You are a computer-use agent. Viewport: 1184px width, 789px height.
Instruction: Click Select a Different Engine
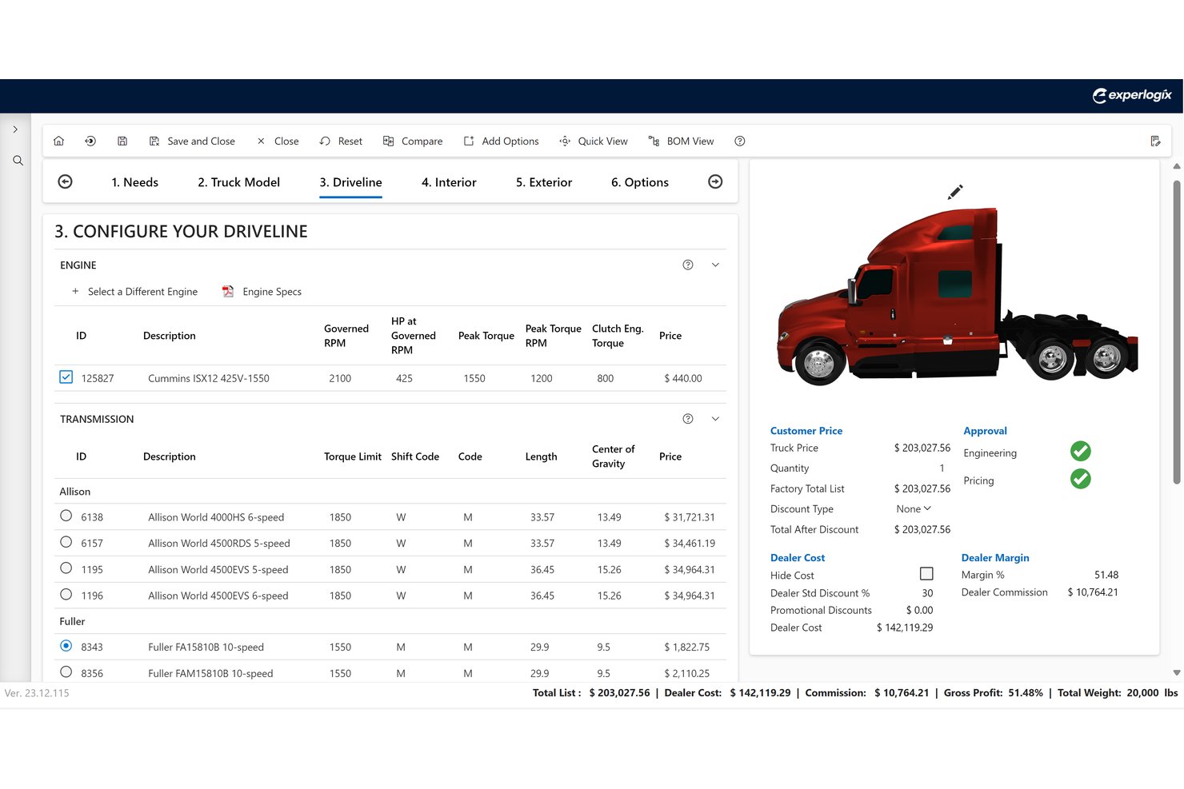pos(134,292)
